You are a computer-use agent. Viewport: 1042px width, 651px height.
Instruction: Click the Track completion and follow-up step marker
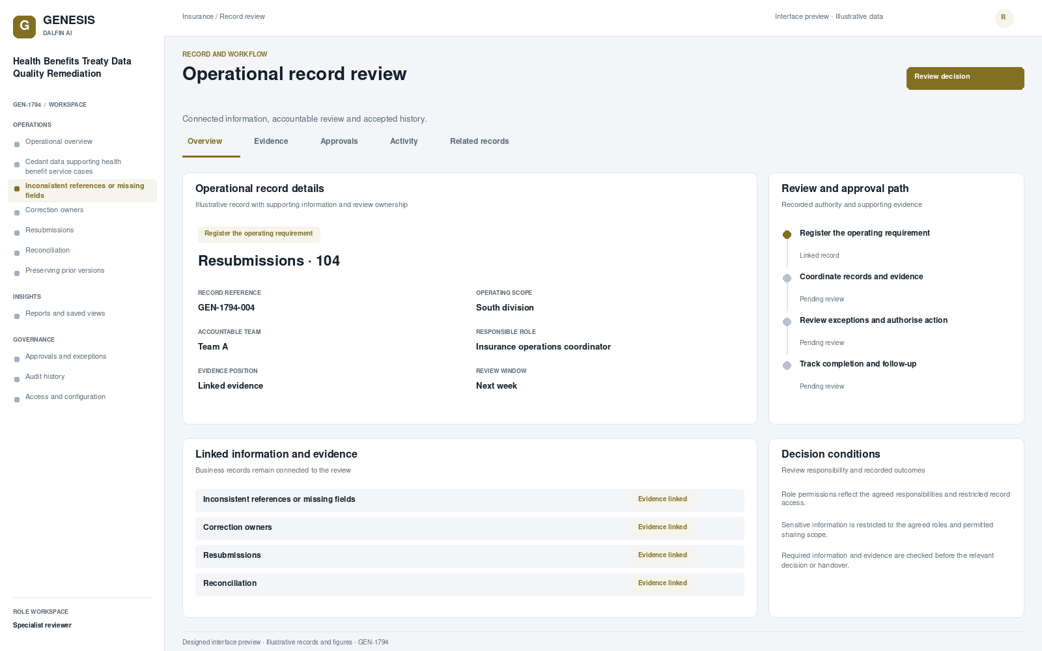pos(787,365)
